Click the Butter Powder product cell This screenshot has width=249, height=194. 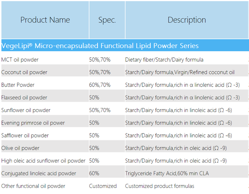coord(18,85)
